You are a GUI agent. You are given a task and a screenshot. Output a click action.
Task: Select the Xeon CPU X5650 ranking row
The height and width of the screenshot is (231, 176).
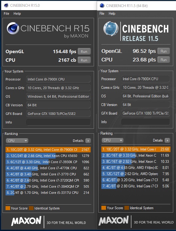(x=48, y=156)
